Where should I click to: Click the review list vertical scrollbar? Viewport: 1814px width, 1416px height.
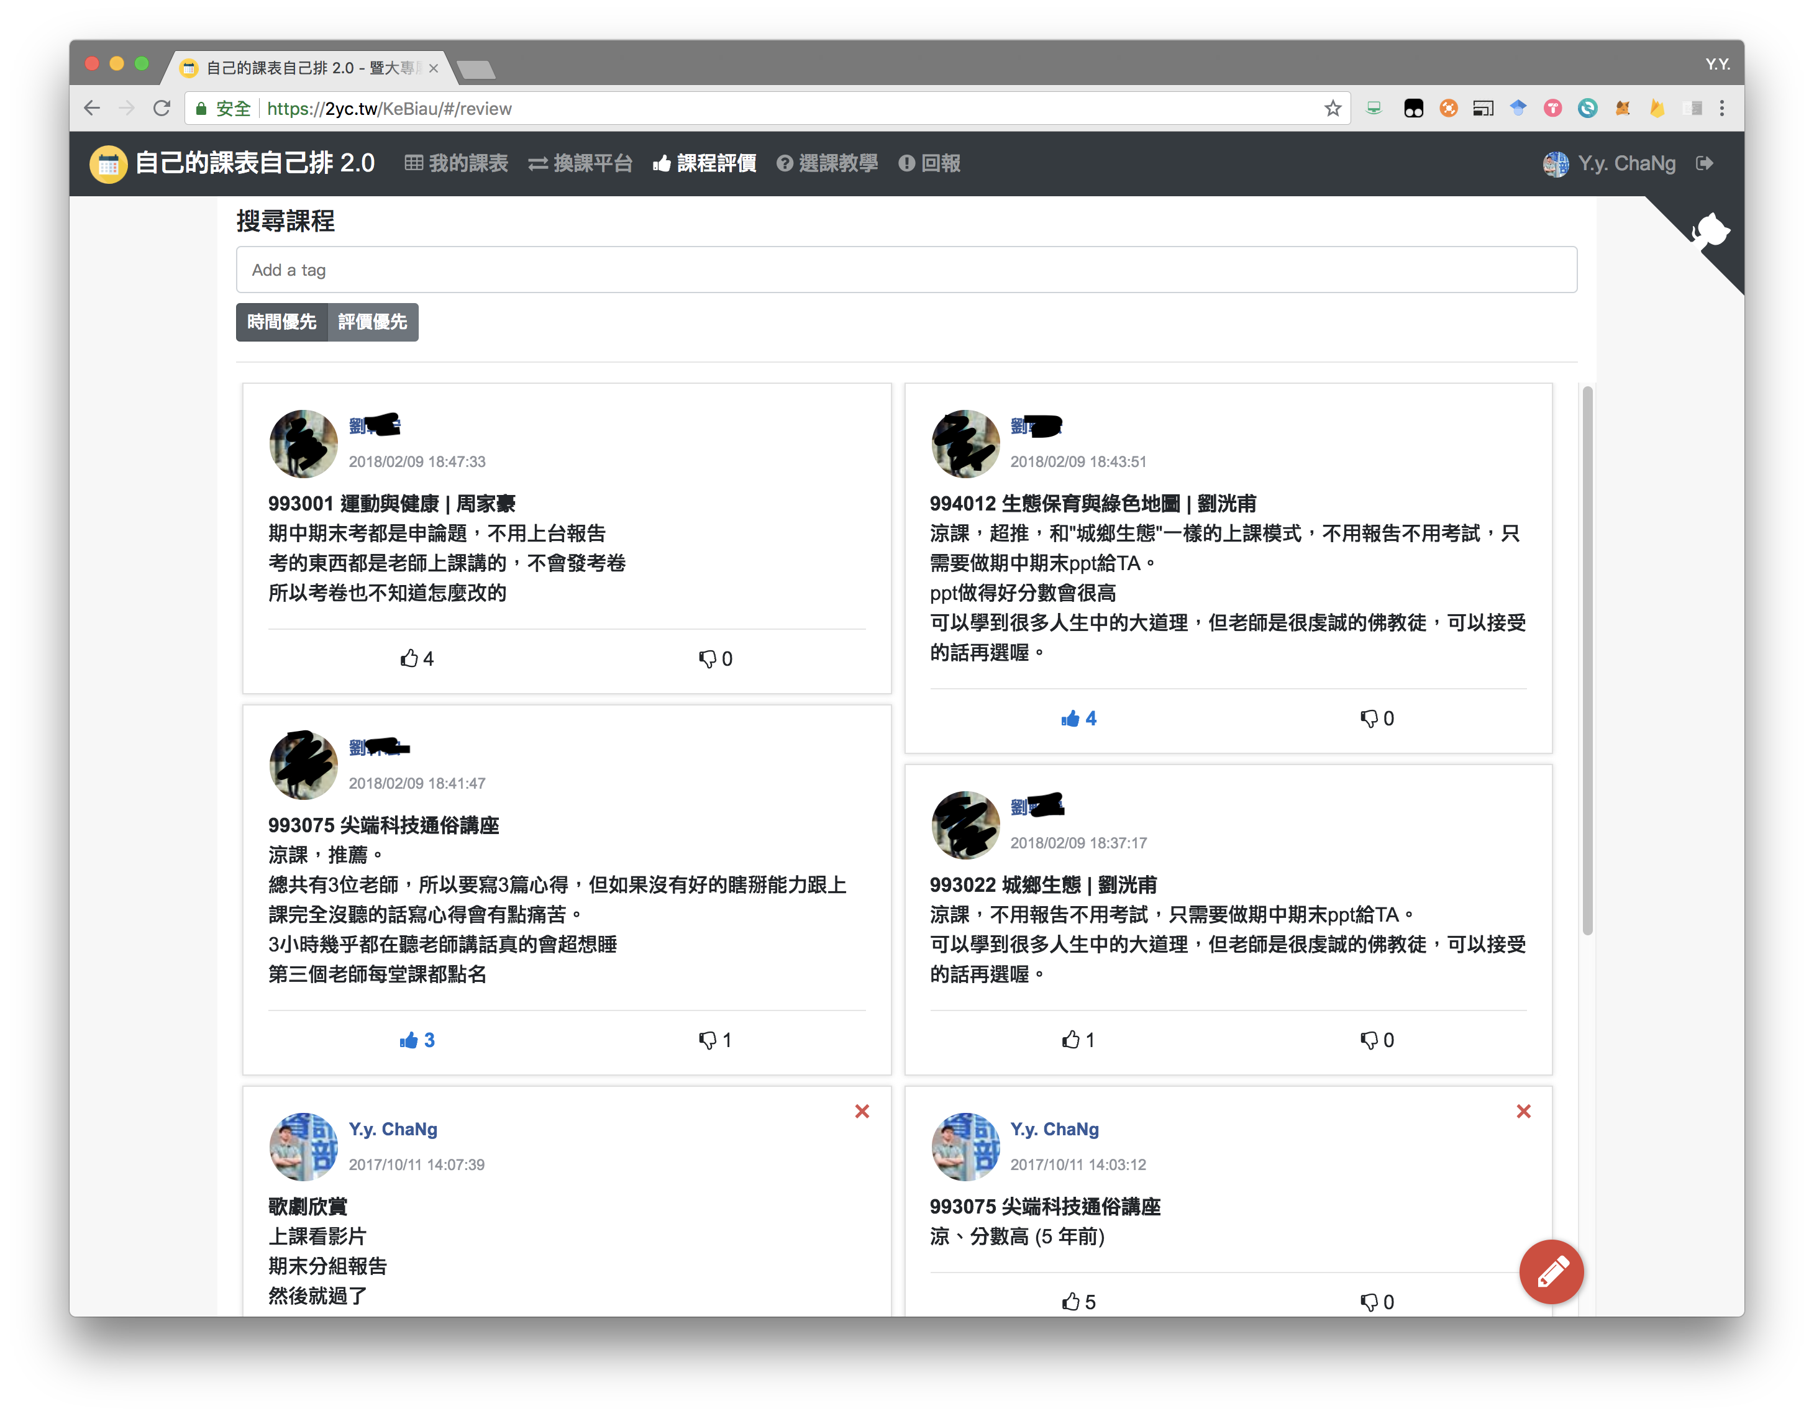[x=1587, y=660]
